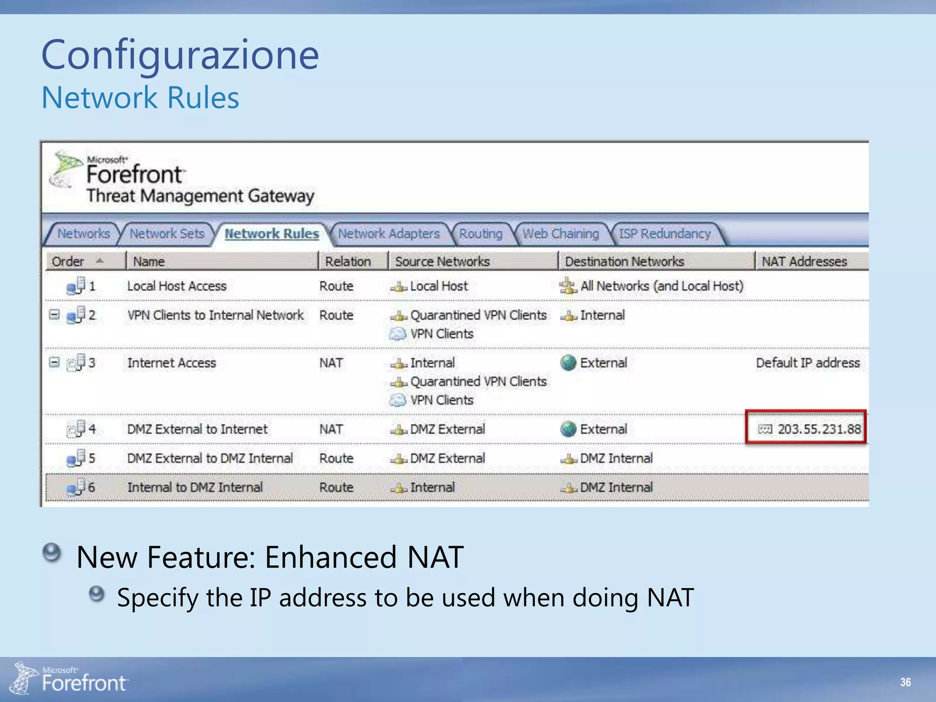The width and height of the screenshot is (936, 702).
Task: Click the Local Host source network icon
Action: click(x=399, y=287)
